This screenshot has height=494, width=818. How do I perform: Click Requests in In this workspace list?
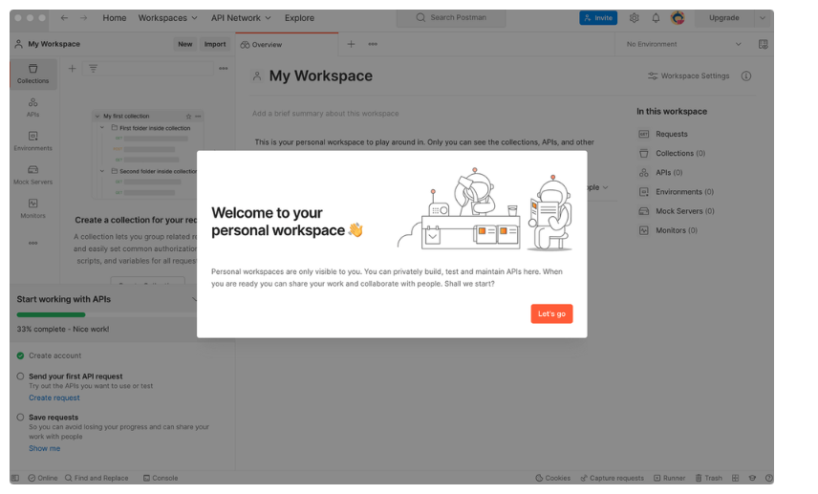(x=663, y=134)
